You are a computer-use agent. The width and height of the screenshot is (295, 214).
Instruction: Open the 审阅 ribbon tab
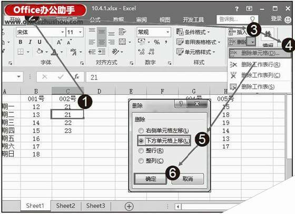click(x=142, y=20)
